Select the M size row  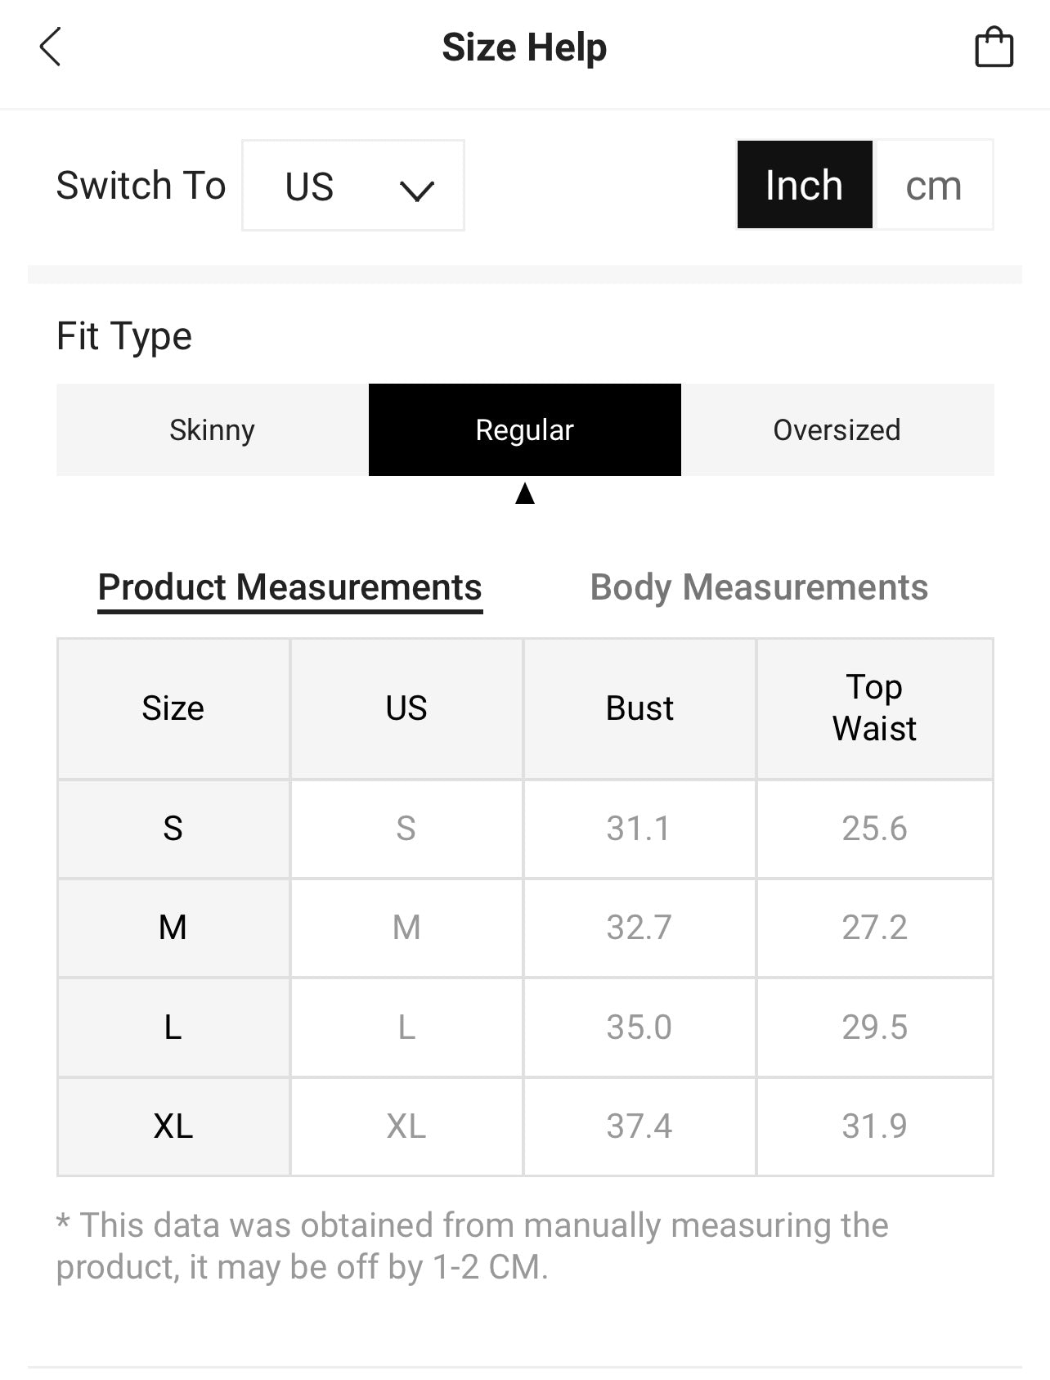[x=173, y=928]
